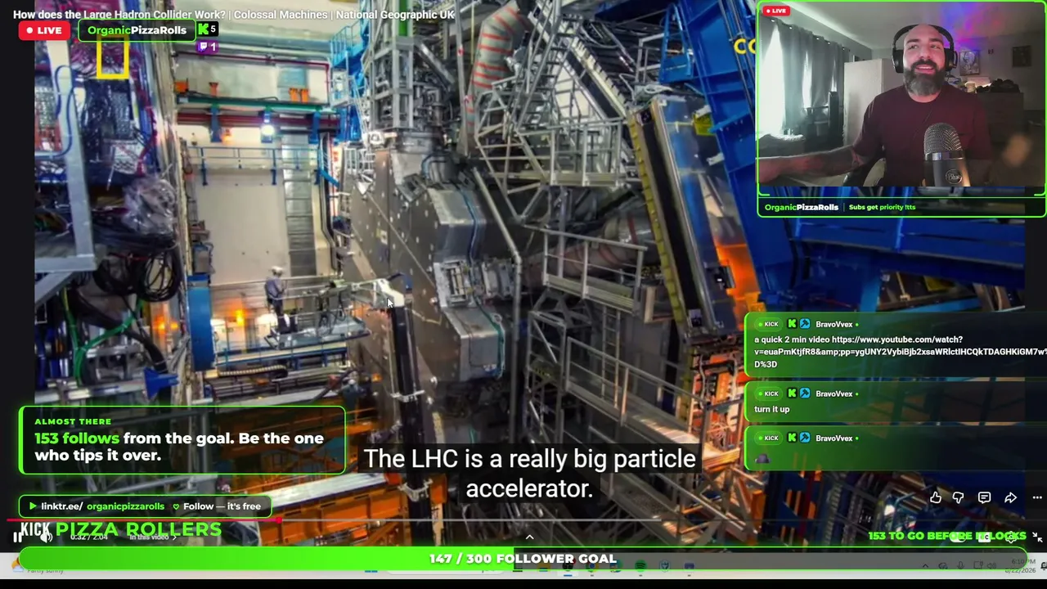
Task: Click the streamer webcam feed
Action: pyautogui.click(x=901, y=99)
